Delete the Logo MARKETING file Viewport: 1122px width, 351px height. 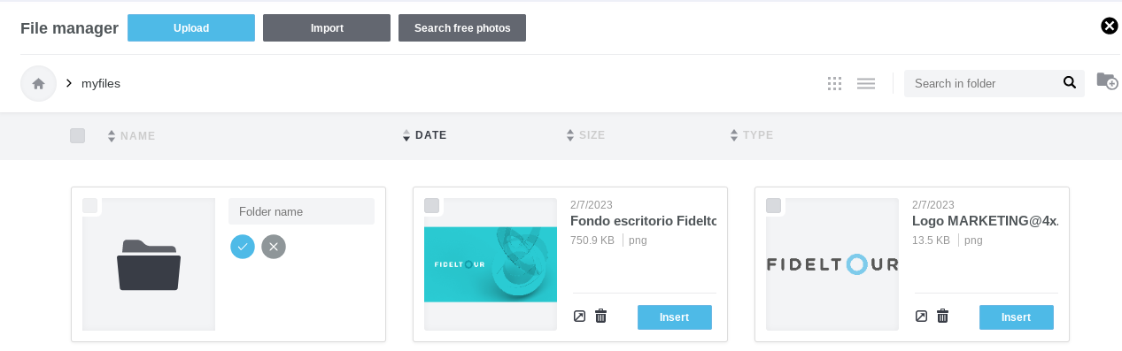coord(943,316)
